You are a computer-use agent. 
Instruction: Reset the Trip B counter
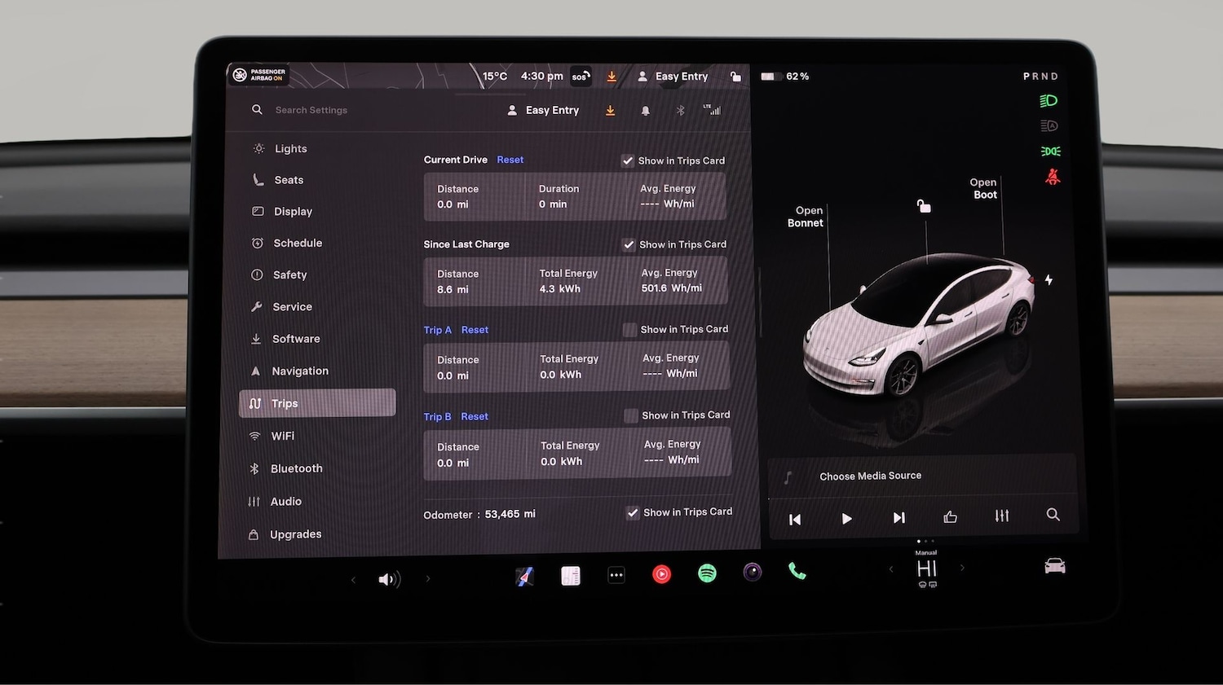[475, 416]
